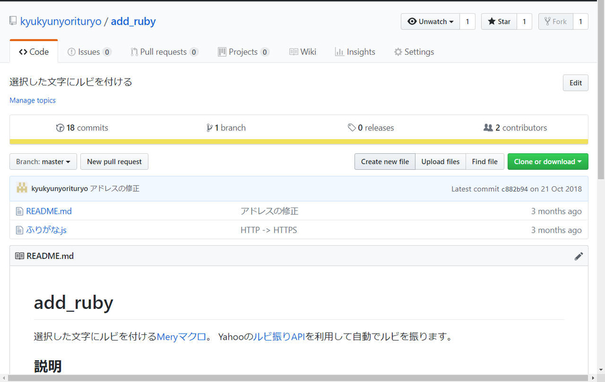Open kyukyunyorituryo owner link in title
605x382 pixels.
61,21
